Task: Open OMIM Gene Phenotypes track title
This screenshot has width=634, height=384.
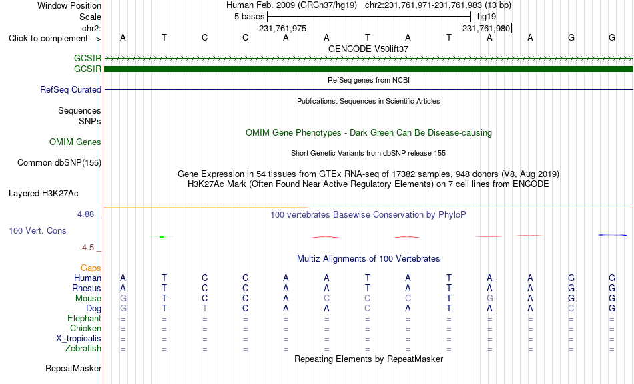Action: (x=368, y=133)
